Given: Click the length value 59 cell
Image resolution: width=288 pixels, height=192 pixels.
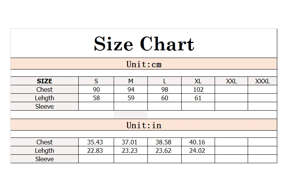Looking at the screenshot, I should click(x=131, y=98).
